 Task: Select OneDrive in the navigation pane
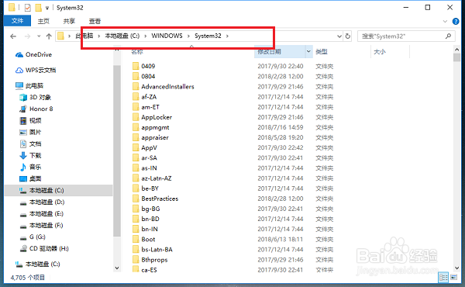33,54
